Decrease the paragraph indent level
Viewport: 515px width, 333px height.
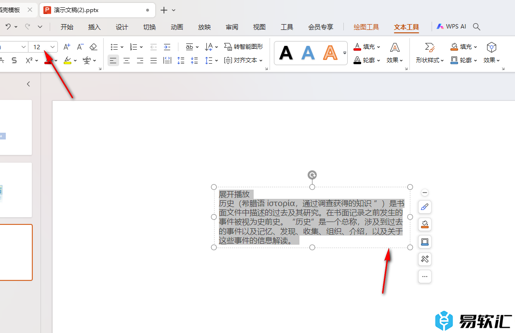click(x=153, y=47)
